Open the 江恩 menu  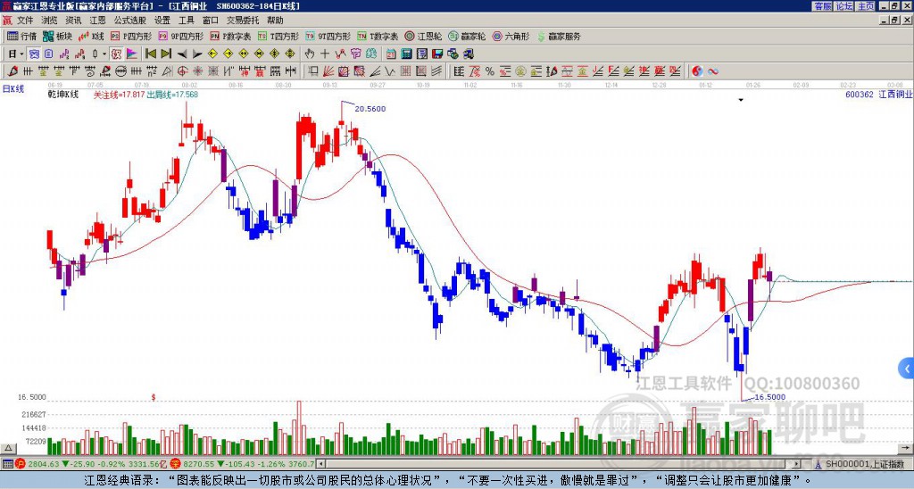(98, 21)
